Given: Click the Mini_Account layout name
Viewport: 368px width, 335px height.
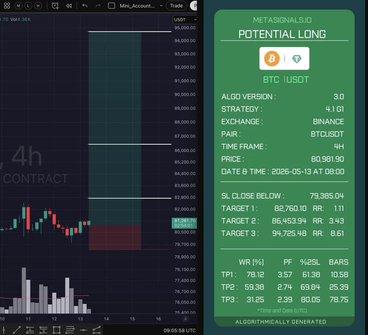Looking at the screenshot, I should [x=137, y=5].
